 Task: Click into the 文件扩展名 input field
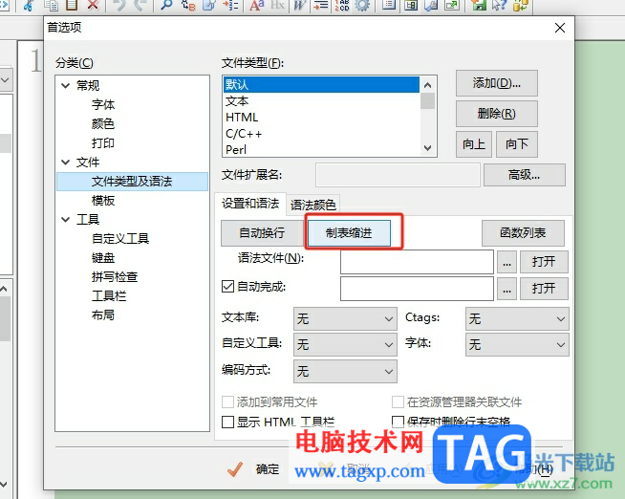pos(398,175)
